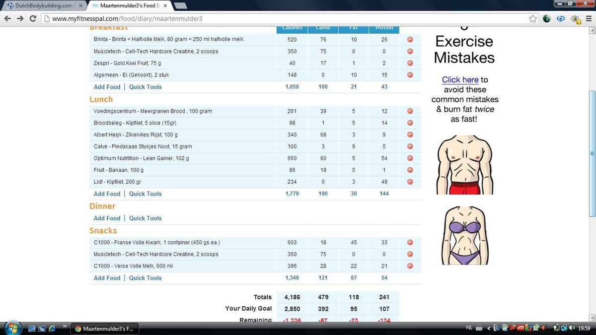
Task: Delete the Zespri Gold Kiwi Fruit entry
Action: [410, 63]
